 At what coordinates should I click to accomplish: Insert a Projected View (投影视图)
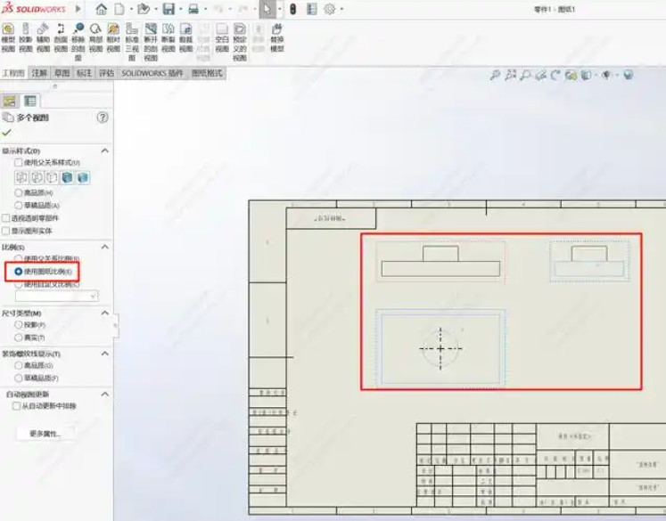click(26, 38)
